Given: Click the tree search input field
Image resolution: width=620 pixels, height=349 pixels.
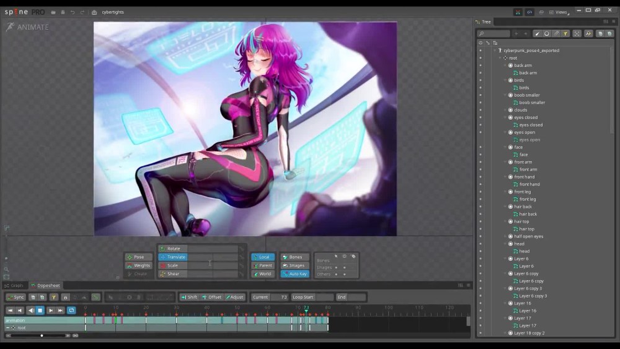Looking at the screenshot, I should [x=494, y=33].
